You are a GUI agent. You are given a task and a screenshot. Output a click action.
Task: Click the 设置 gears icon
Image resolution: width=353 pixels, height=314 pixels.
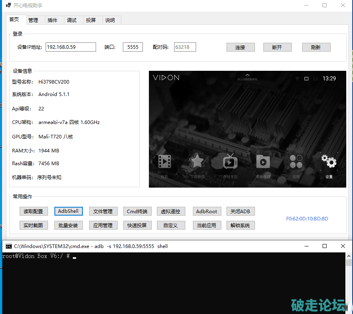[x=329, y=161]
